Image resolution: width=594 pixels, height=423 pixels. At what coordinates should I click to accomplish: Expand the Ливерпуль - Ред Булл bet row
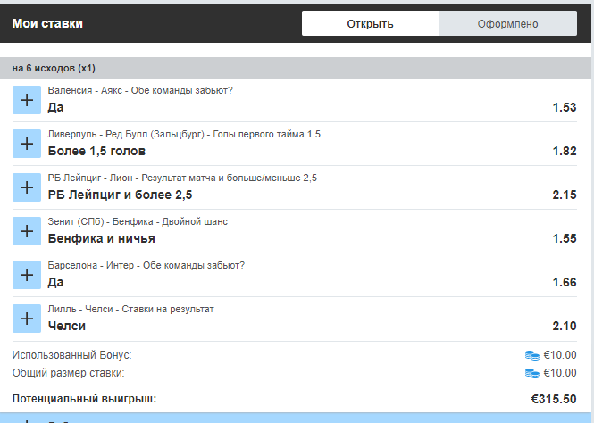pos(27,144)
